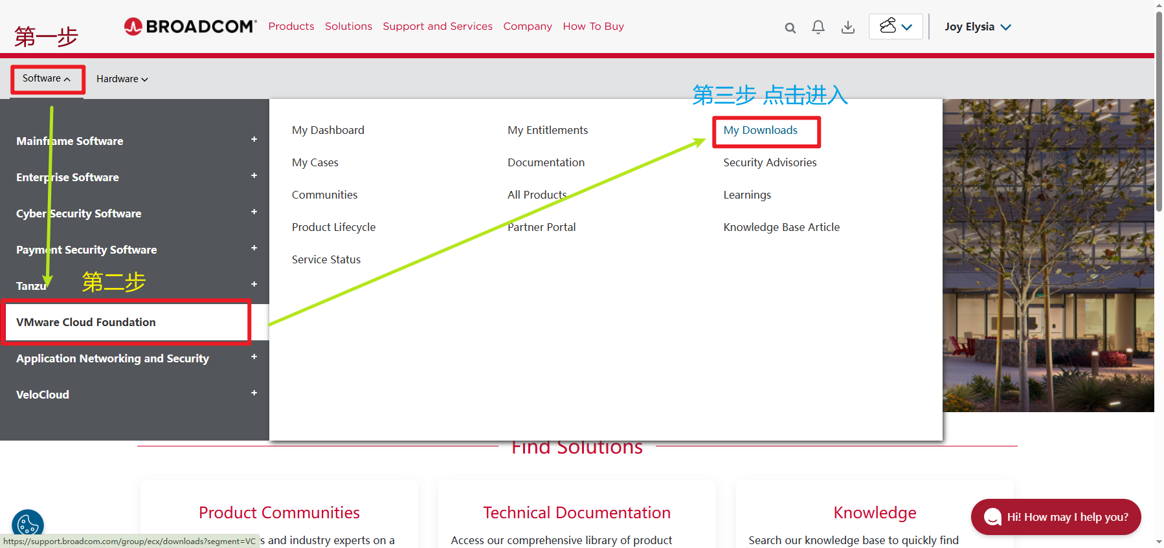
Task: Open Technical Documentation card heading
Action: [x=577, y=512]
